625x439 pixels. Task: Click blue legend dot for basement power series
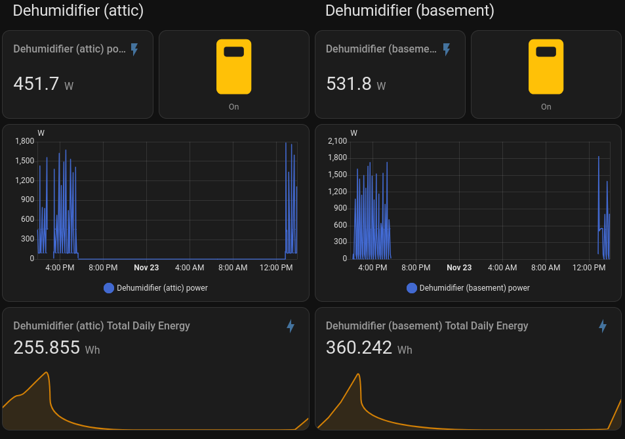point(411,287)
